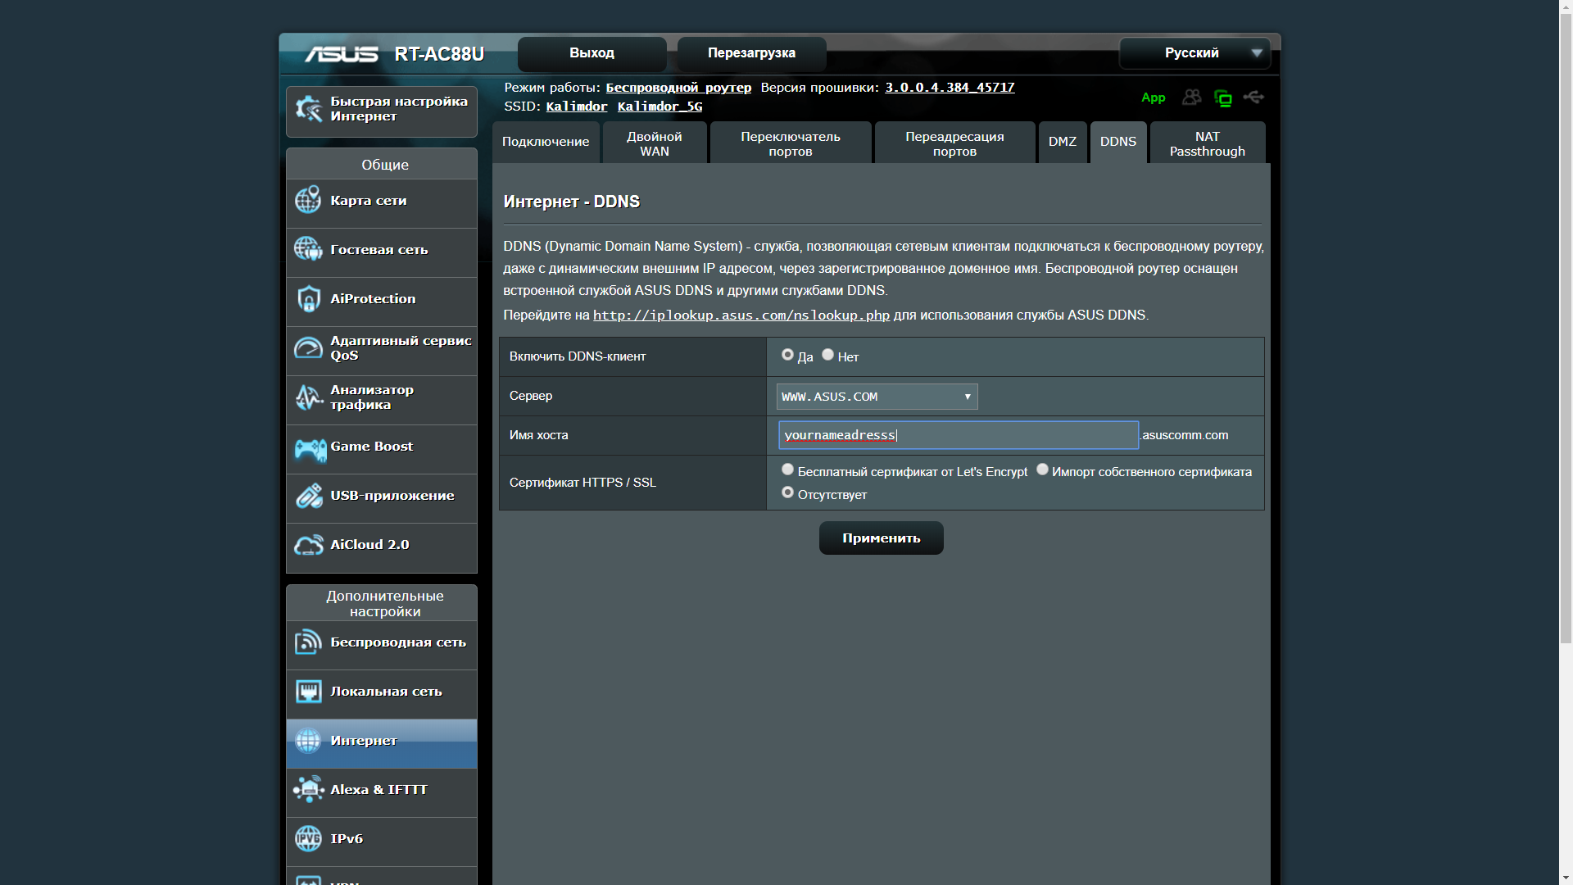
Task: Open the Карта сети menu label
Action: point(368,201)
